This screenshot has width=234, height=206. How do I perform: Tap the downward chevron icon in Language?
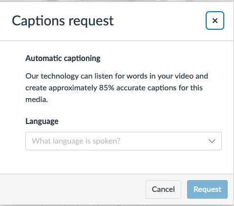click(x=212, y=141)
